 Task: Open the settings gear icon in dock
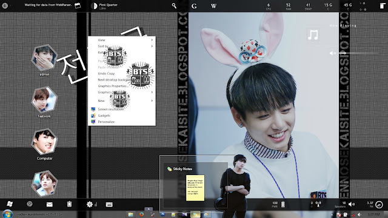[90, 205]
